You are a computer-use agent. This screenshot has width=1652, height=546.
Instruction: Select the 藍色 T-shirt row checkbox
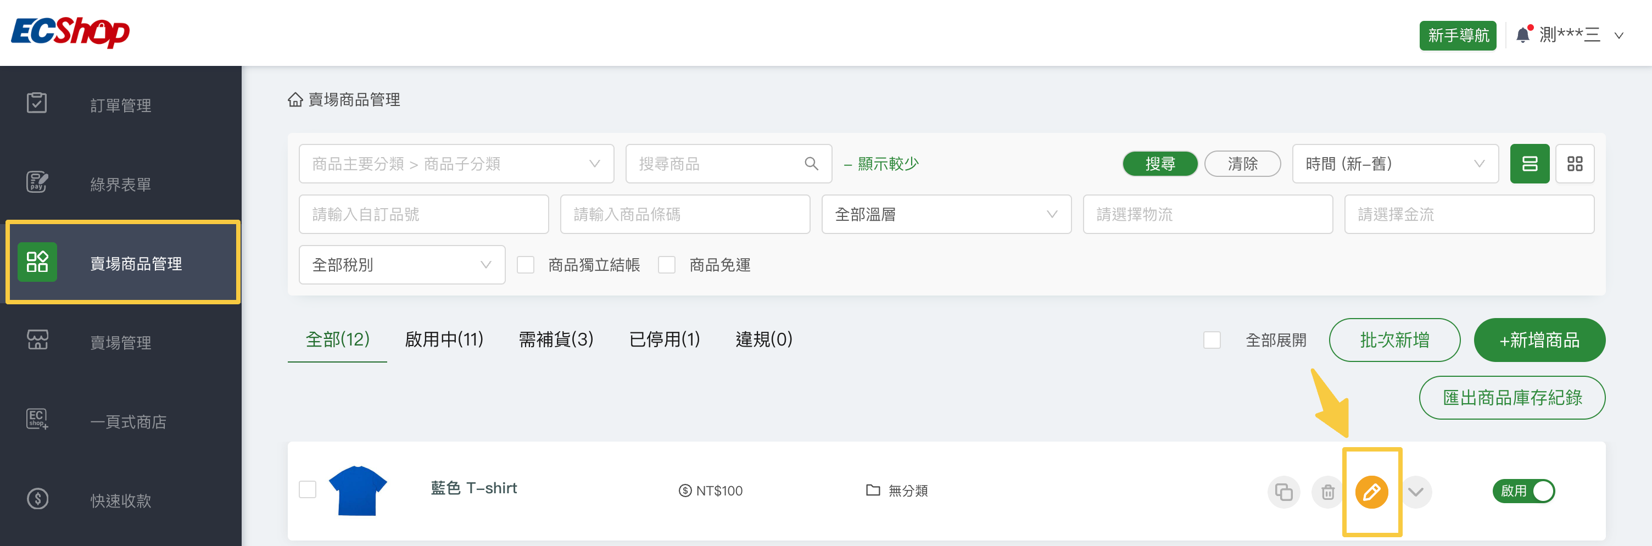(307, 489)
